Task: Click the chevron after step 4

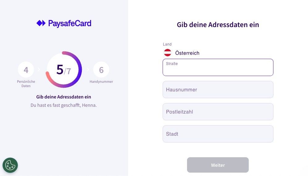Action: coord(39,70)
